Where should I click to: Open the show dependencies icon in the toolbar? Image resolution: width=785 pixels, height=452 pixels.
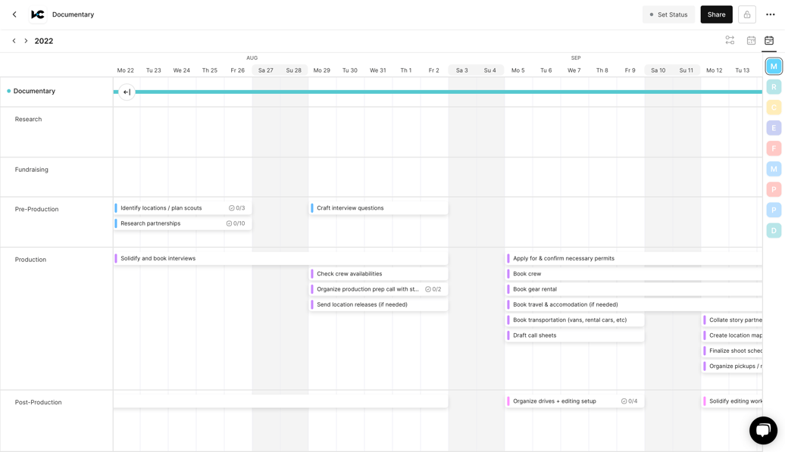729,40
